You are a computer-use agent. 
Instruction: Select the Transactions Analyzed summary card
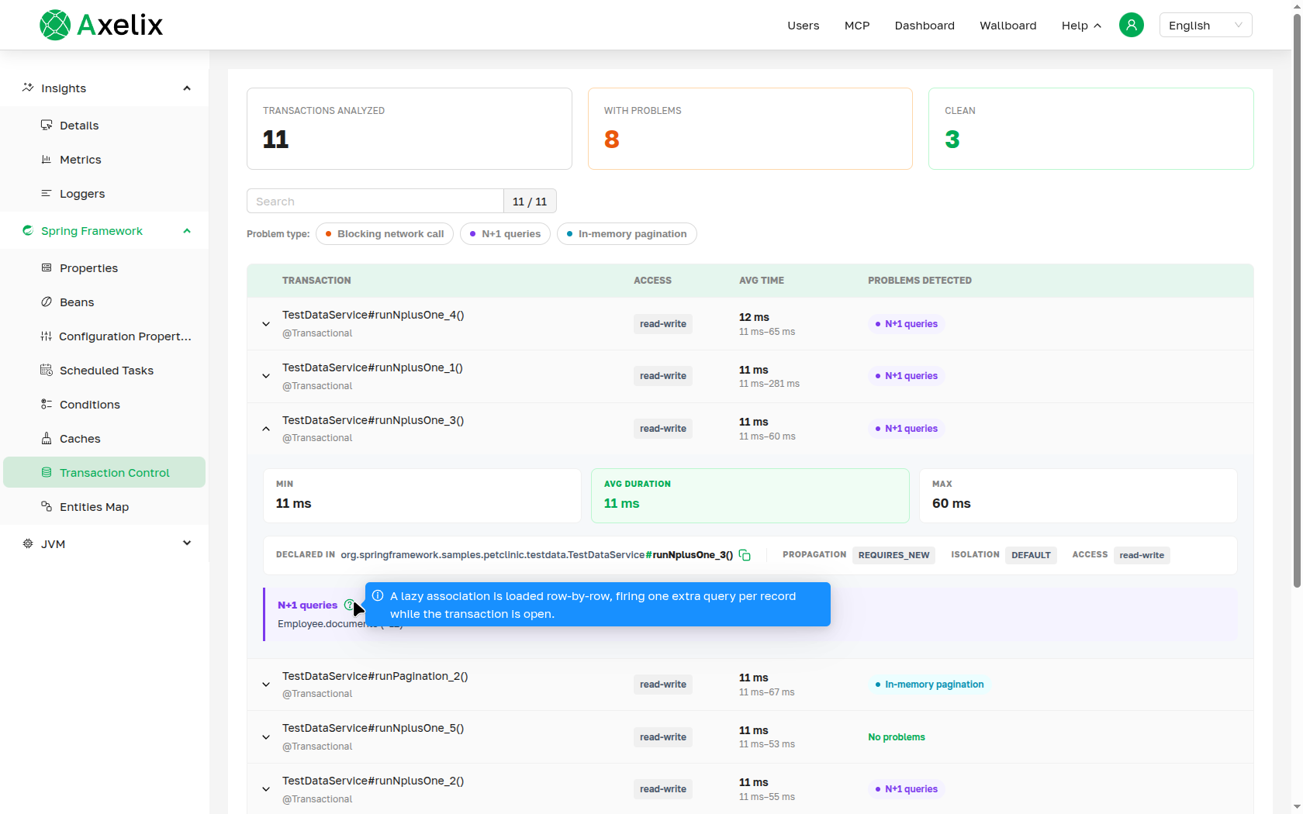pos(409,129)
